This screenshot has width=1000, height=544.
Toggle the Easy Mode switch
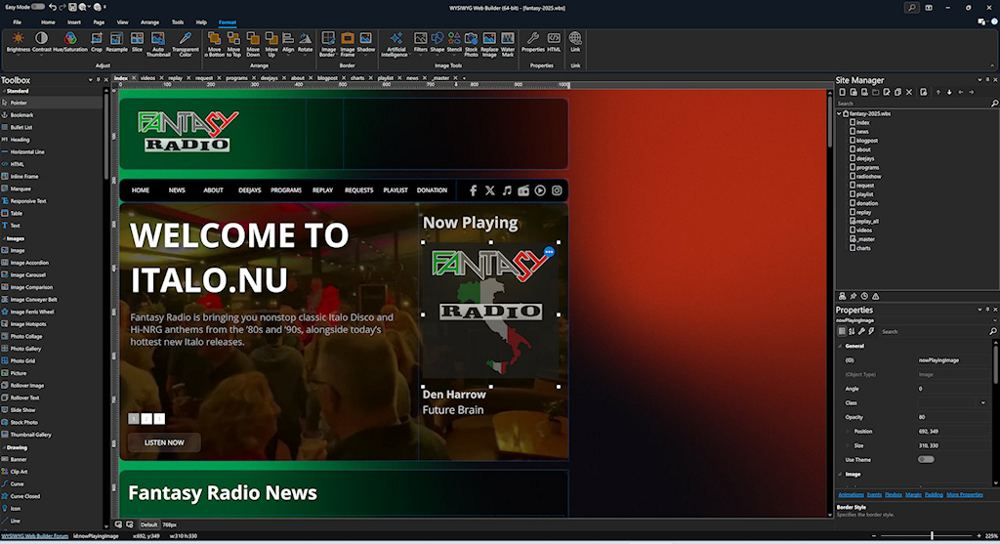pyautogui.click(x=38, y=7)
